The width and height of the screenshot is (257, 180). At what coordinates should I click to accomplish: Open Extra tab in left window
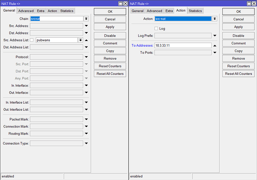click(x=41, y=11)
